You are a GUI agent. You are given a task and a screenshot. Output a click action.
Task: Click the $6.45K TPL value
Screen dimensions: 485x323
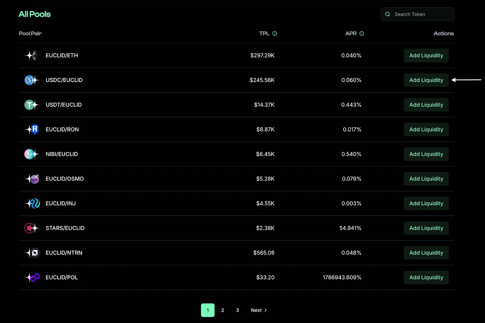click(x=265, y=154)
